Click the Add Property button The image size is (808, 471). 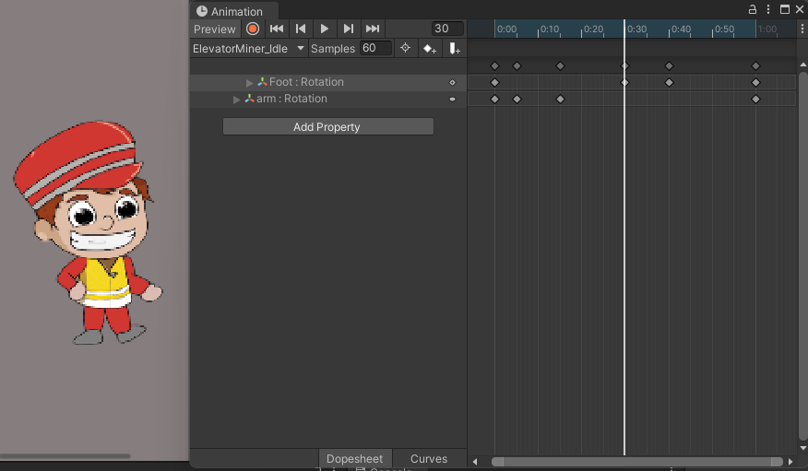(x=328, y=126)
